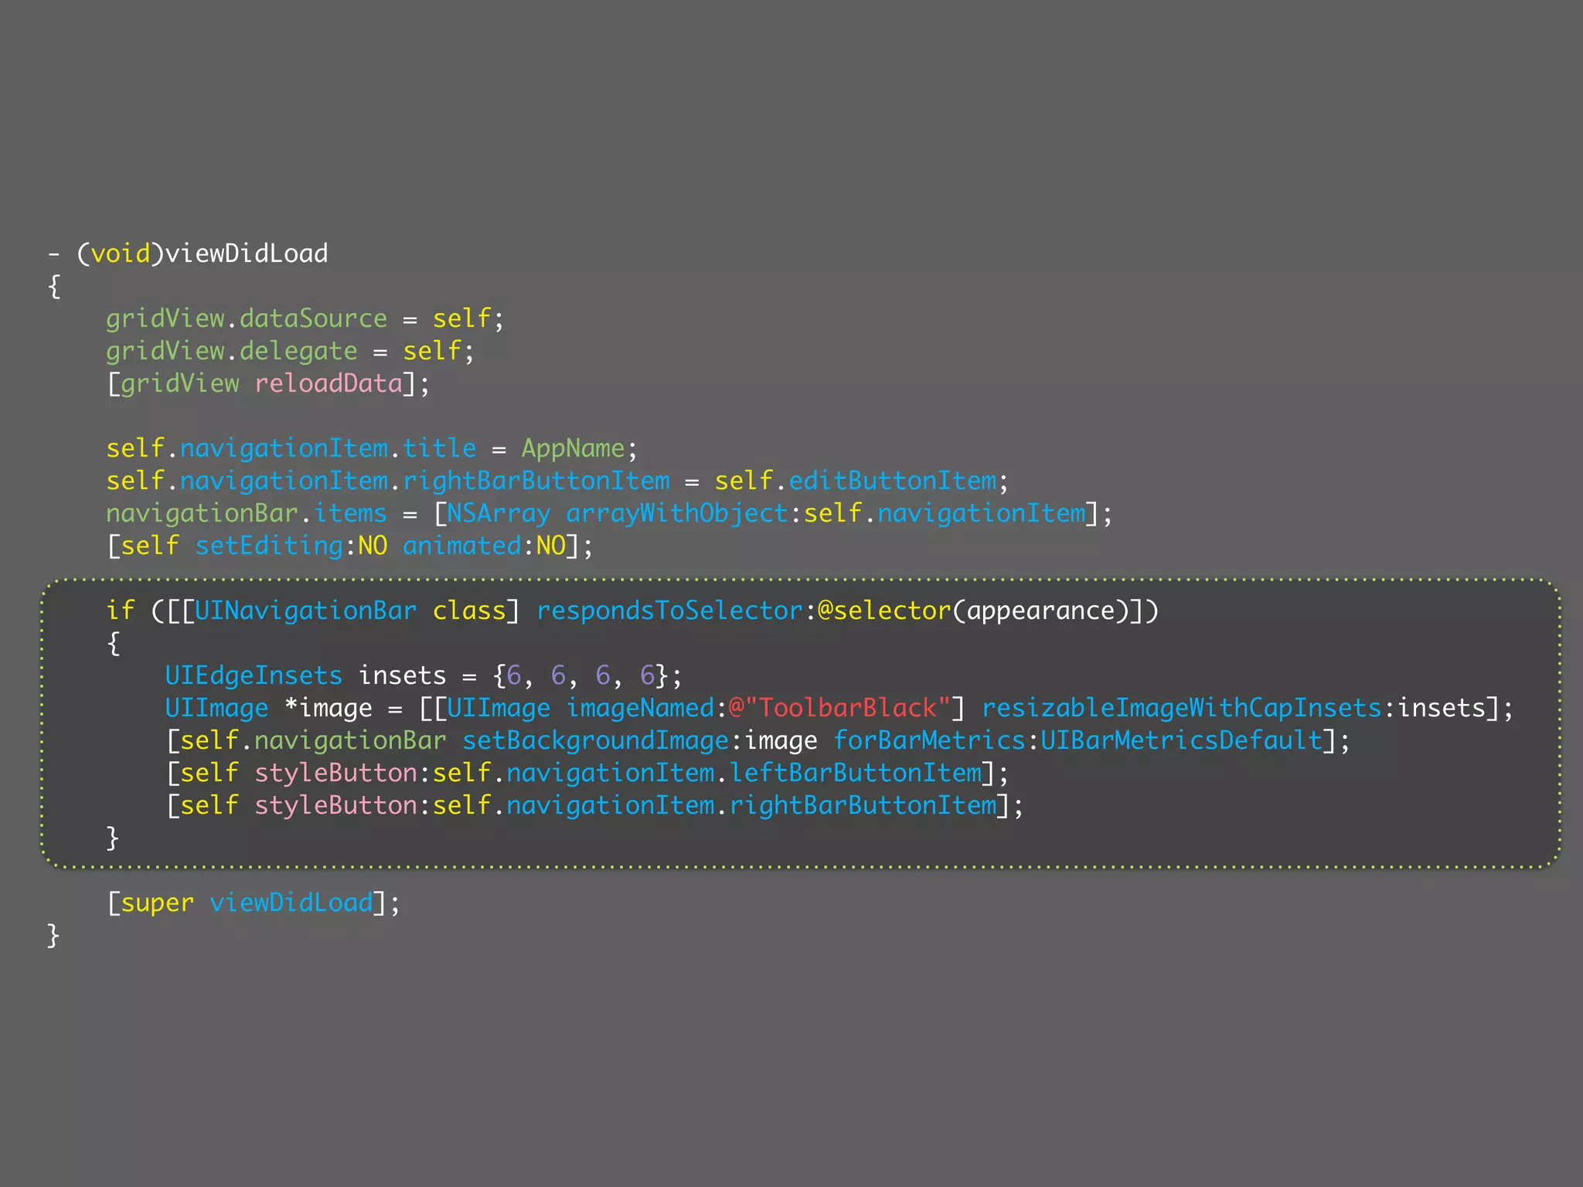This screenshot has width=1583, height=1187.
Task: Click the '- (void)viewDidLoad' method signature line
Action: pyautogui.click(x=188, y=253)
